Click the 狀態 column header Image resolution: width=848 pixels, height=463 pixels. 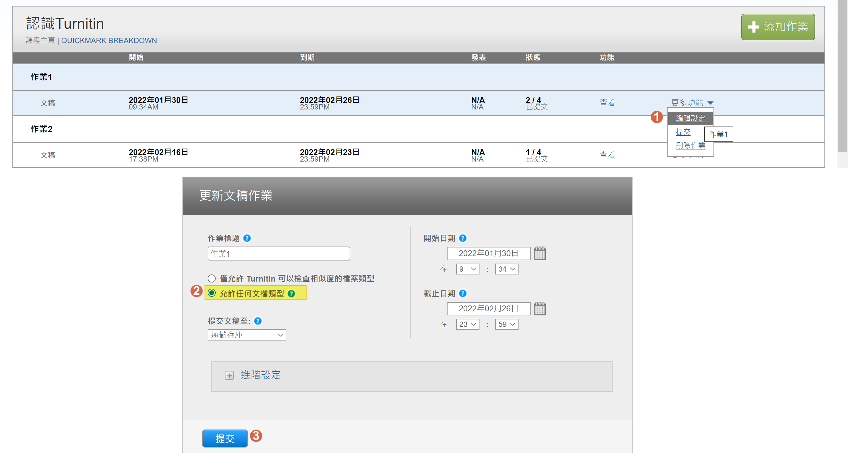tap(533, 58)
